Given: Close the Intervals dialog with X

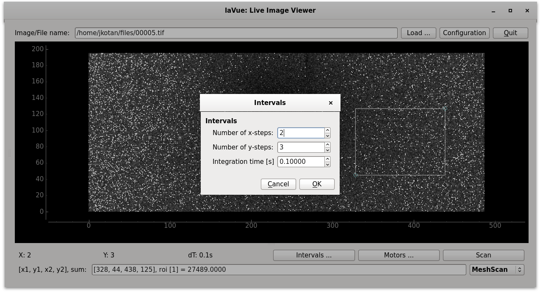Looking at the screenshot, I should point(331,103).
